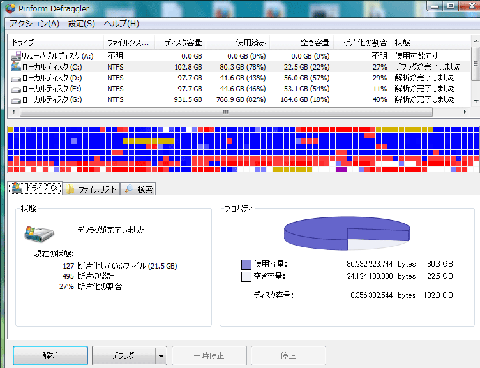Select the local disk (G:) drive icon
The width and height of the screenshot is (480, 368).
pos(15,100)
